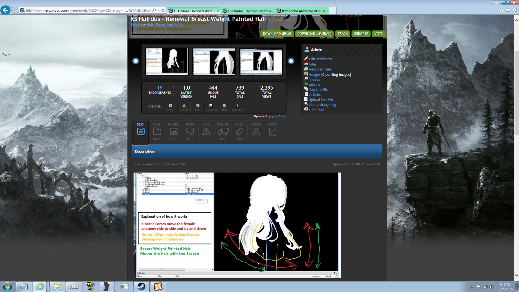The image size is (519, 292).
Task: Click the page scrollbar down arrow
Action: tap(516, 275)
